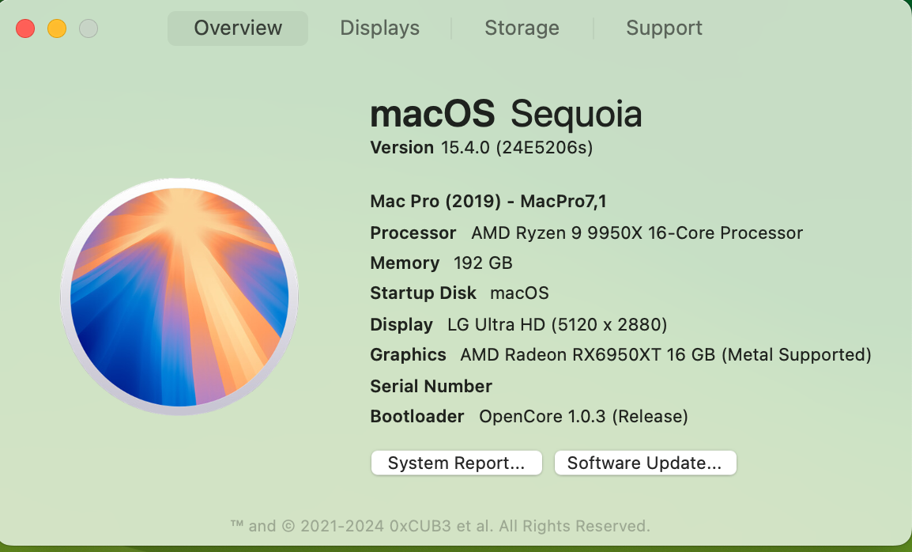Click the macOS Sequoia title text

pyautogui.click(x=506, y=115)
